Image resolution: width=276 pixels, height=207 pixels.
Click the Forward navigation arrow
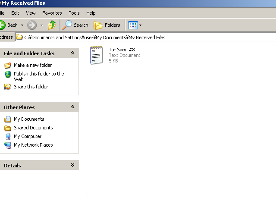click(x=32, y=25)
